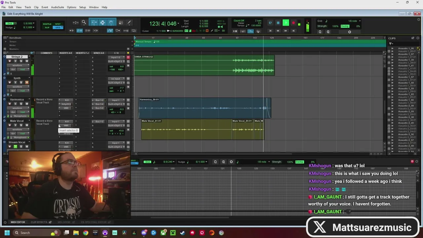Click the red Record transport button
423x238 pixels.
click(293, 23)
